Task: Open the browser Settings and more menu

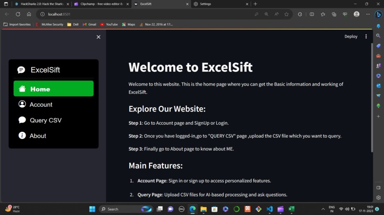Action: pos(368,14)
